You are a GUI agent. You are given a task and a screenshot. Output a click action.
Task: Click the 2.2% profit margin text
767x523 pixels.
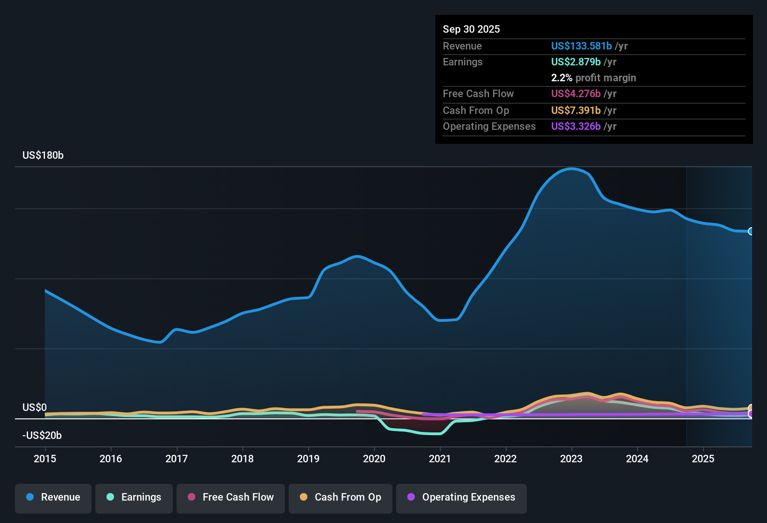coord(593,78)
